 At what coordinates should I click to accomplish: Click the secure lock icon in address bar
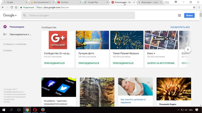pyautogui.click(x=21, y=8)
